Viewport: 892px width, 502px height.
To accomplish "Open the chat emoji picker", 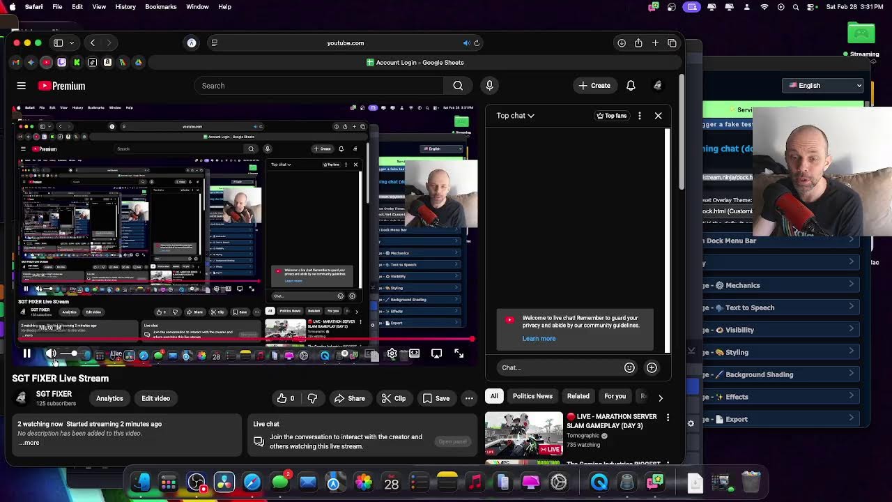I will coord(629,367).
